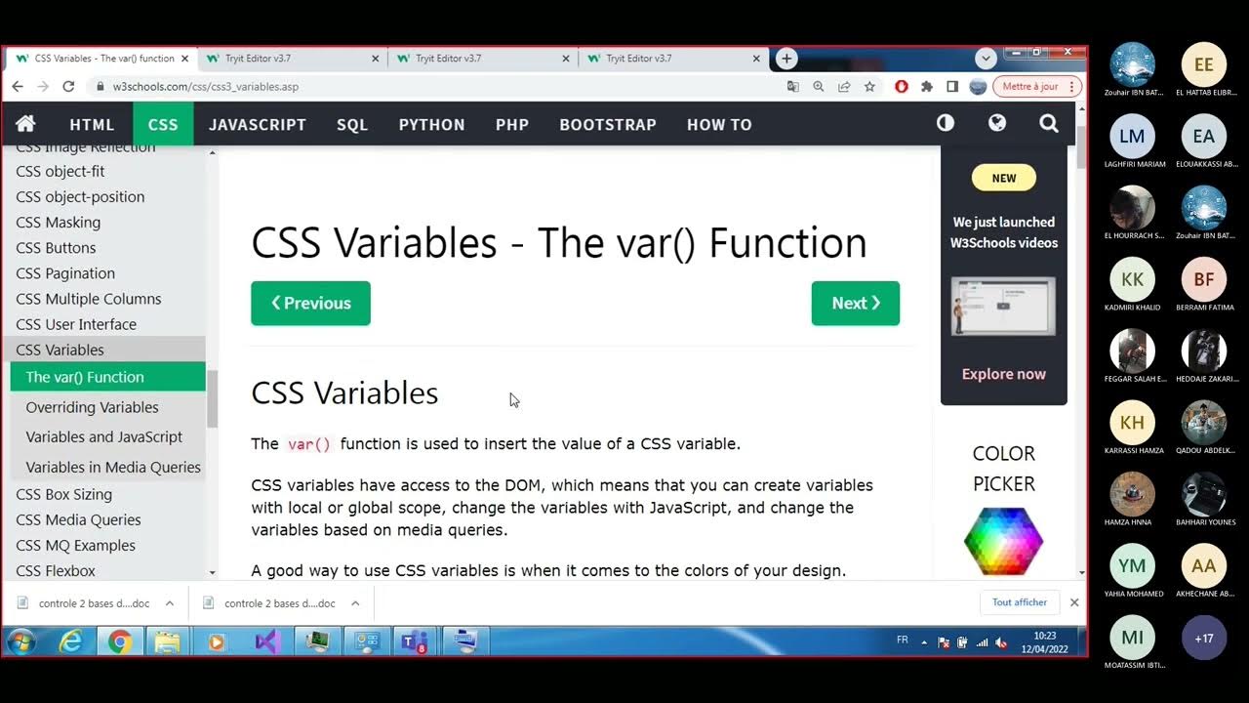Screen dimensions: 1249x703
Task: Bookmark this page with the star
Action: tap(869, 86)
